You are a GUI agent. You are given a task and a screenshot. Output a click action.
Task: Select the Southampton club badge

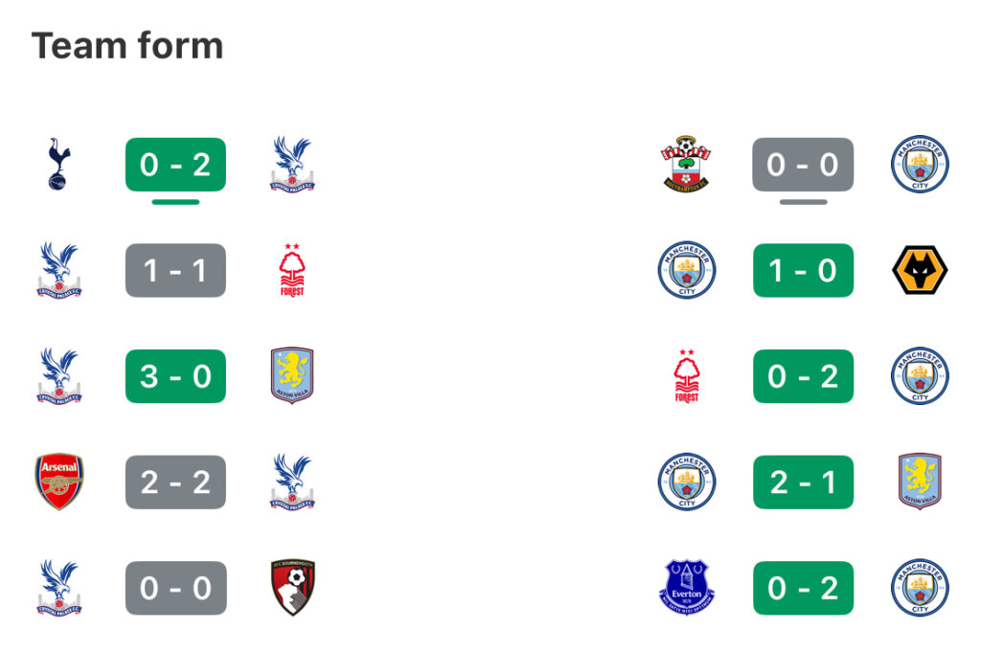click(686, 164)
